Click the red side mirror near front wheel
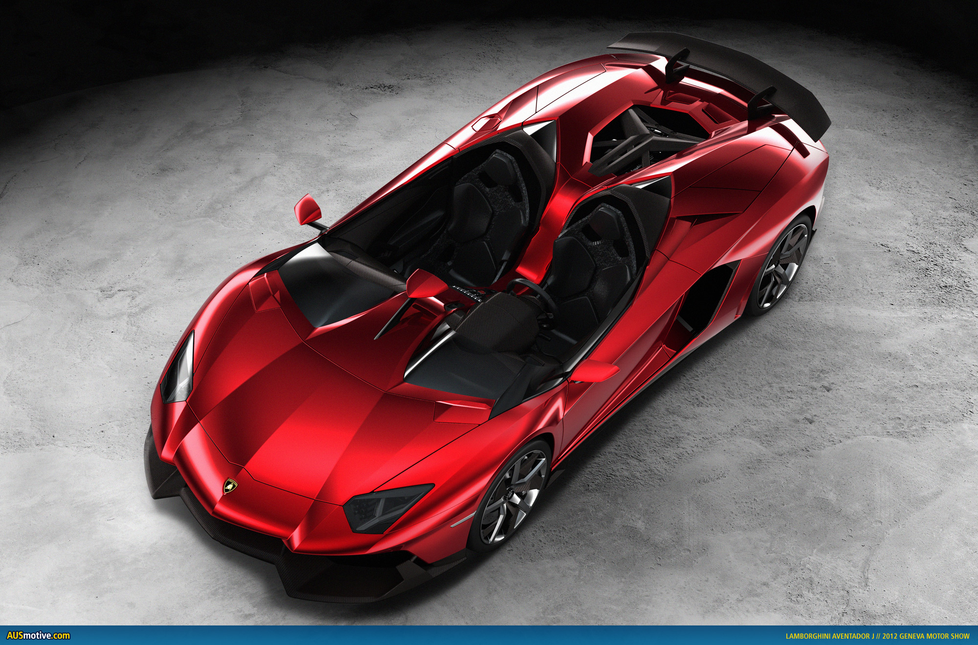 (594, 371)
